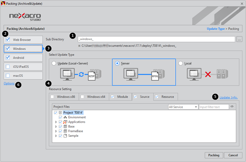This screenshot has width=246, height=162.
Task: Click the FrameBase node icon
Action: tap(65, 131)
